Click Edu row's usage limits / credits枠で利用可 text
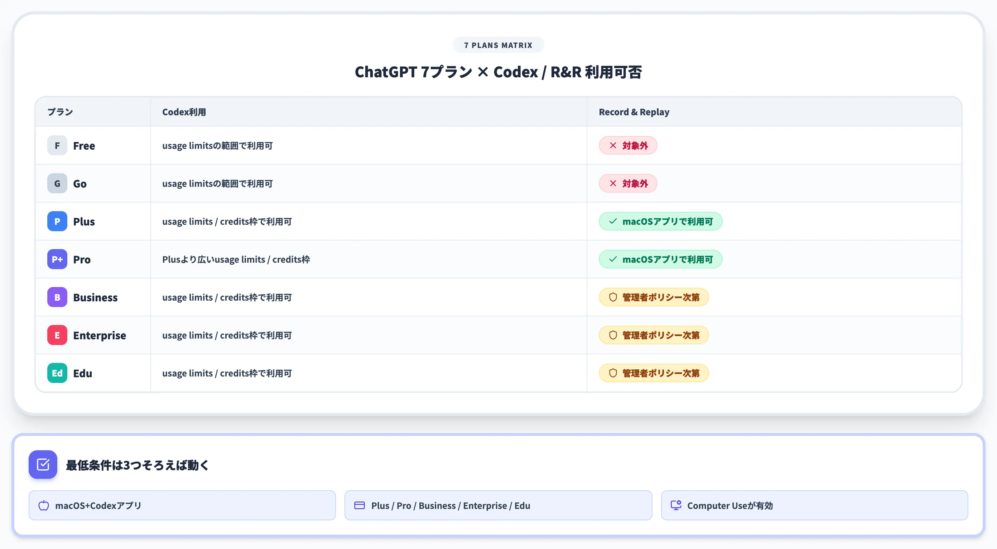This screenshot has width=997, height=549. click(227, 373)
